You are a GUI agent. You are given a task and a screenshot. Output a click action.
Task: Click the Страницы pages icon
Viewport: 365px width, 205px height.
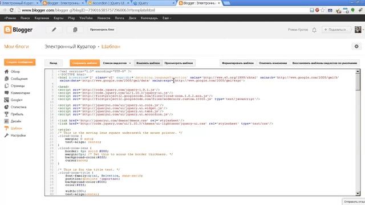[x=6, y=86]
